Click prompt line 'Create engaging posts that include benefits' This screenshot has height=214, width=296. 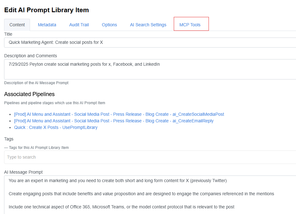[141, 194]
